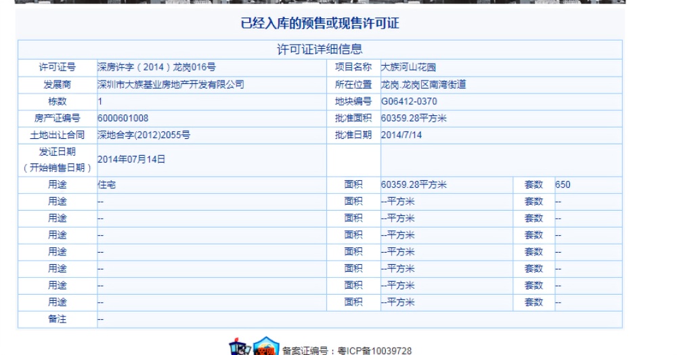Click approval date 2014/7/14
677x355 pixels.
pos(401,135)
